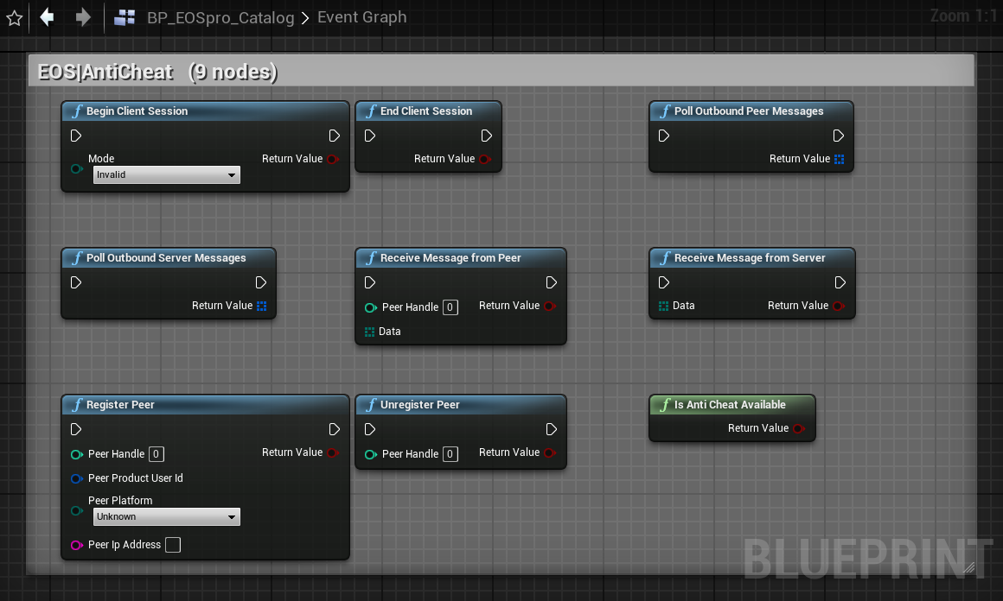Click the comment box resize handle
The image size is (1003, 601).
point(969,567)
